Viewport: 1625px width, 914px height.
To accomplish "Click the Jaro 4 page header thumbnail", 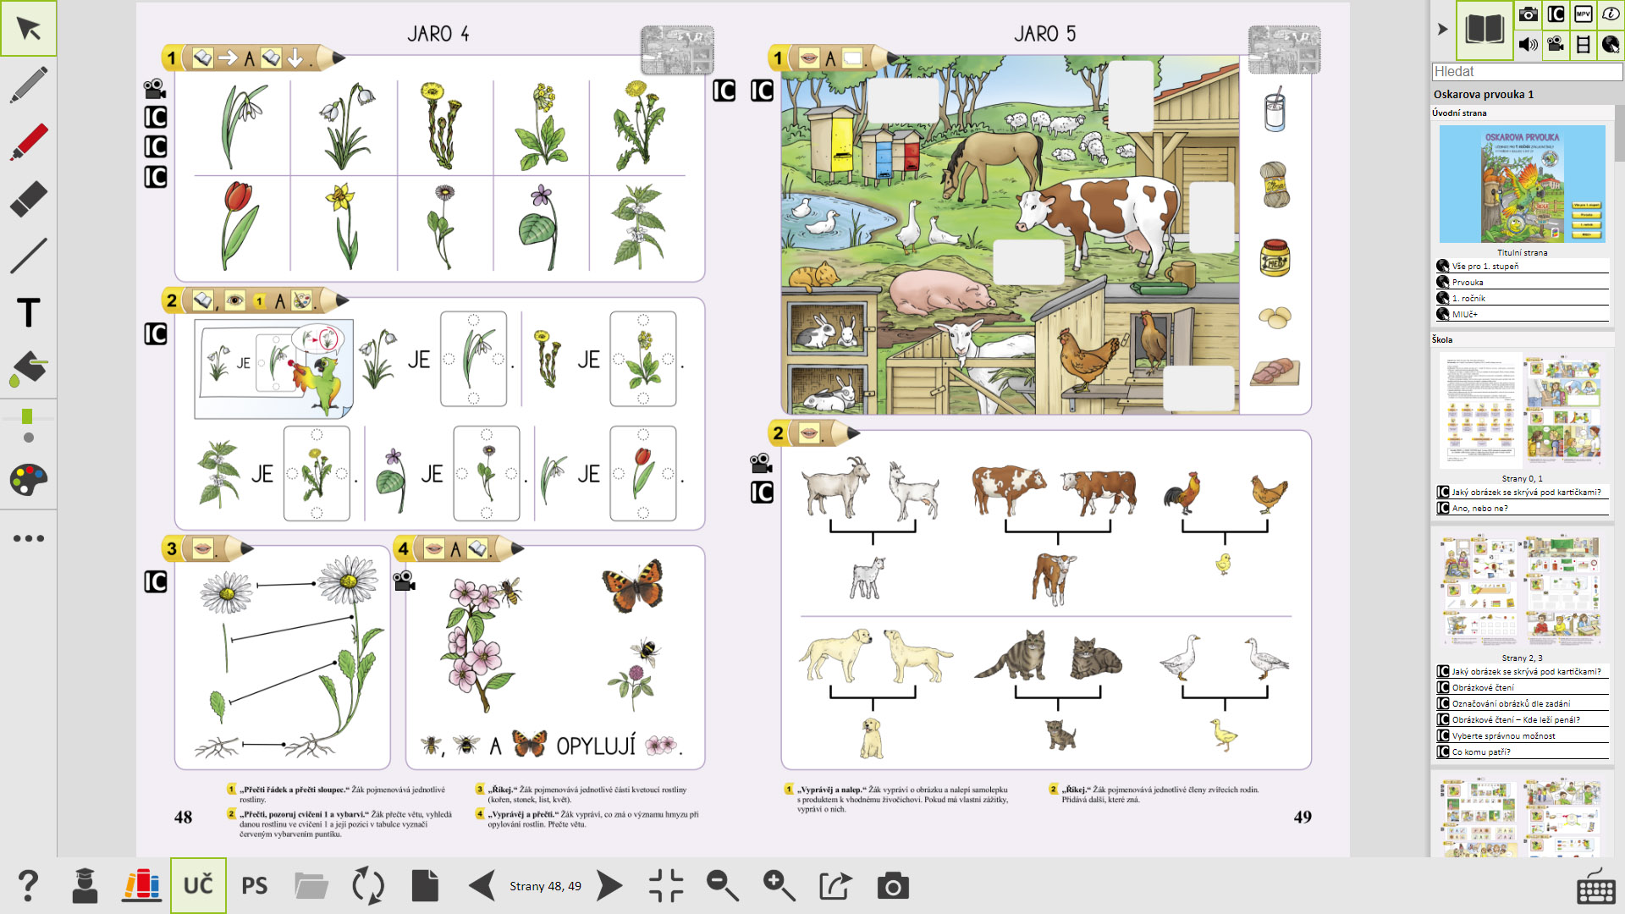I will click(677, 50).
